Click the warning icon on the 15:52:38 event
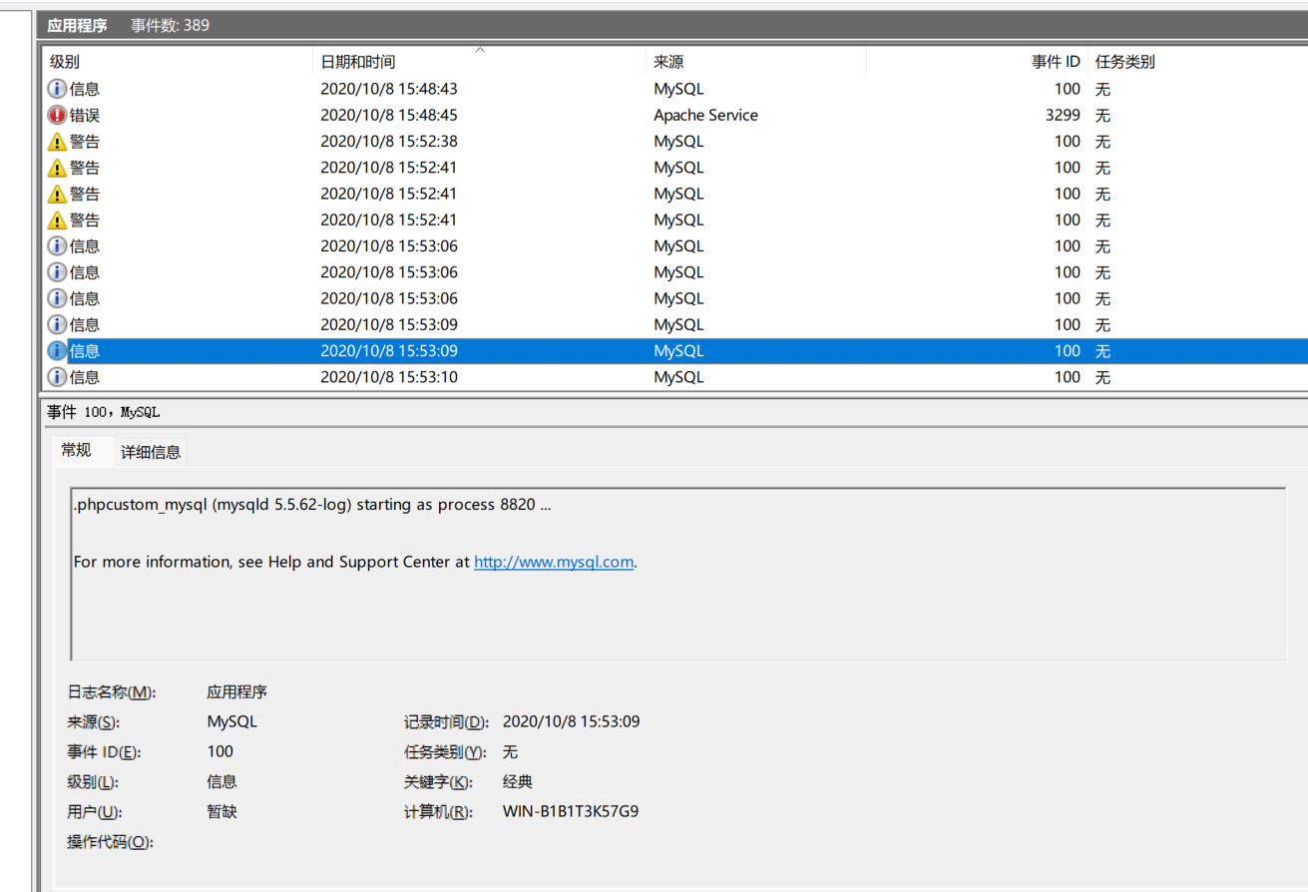This screenshot has width=1308, height=892. (57, 141)
